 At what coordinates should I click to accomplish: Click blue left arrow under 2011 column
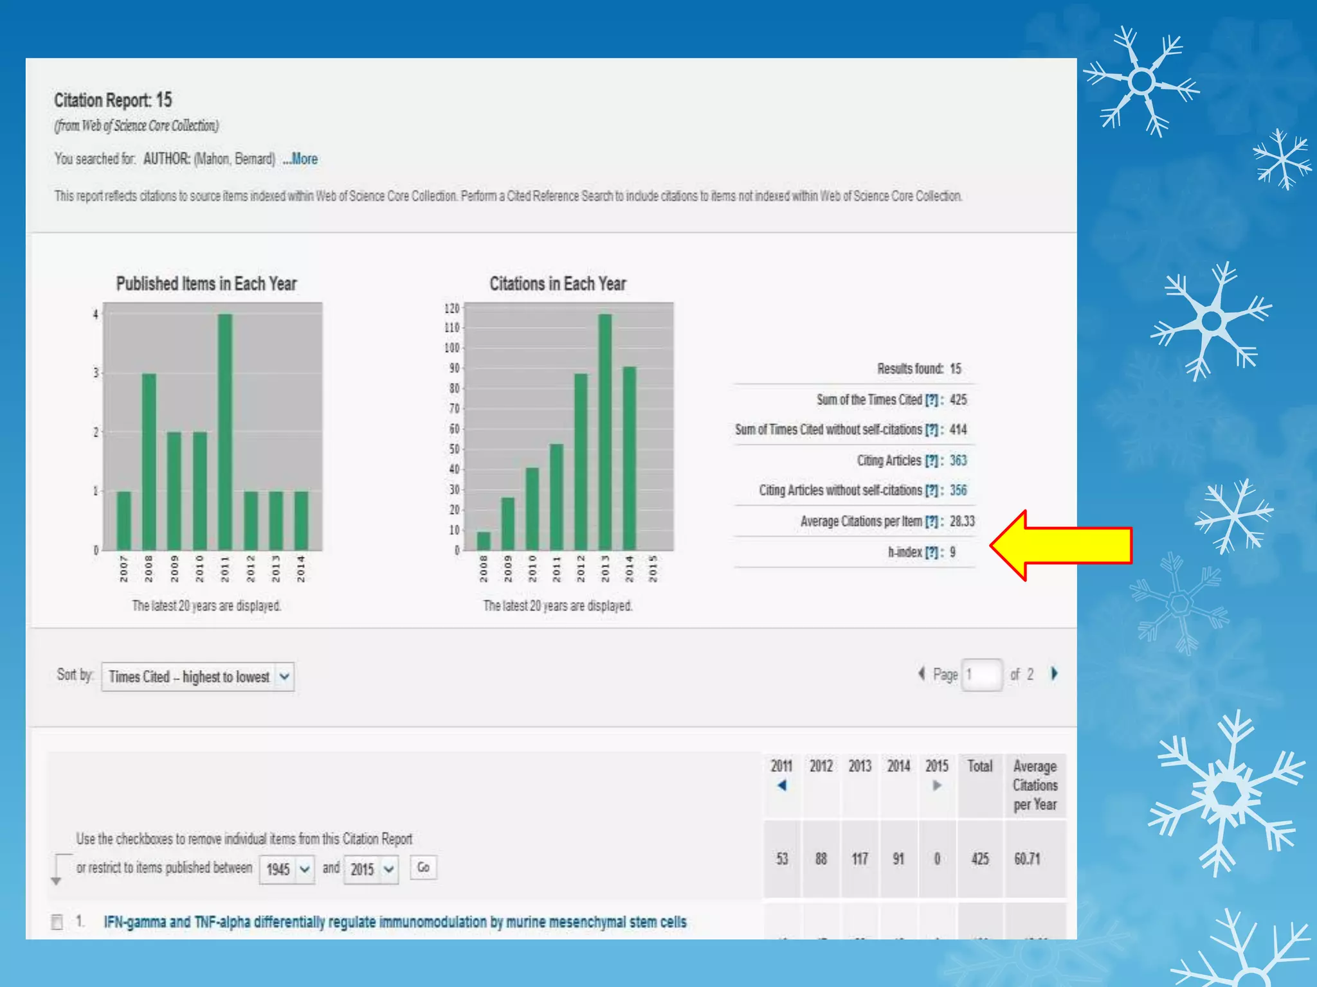(781, 785)
